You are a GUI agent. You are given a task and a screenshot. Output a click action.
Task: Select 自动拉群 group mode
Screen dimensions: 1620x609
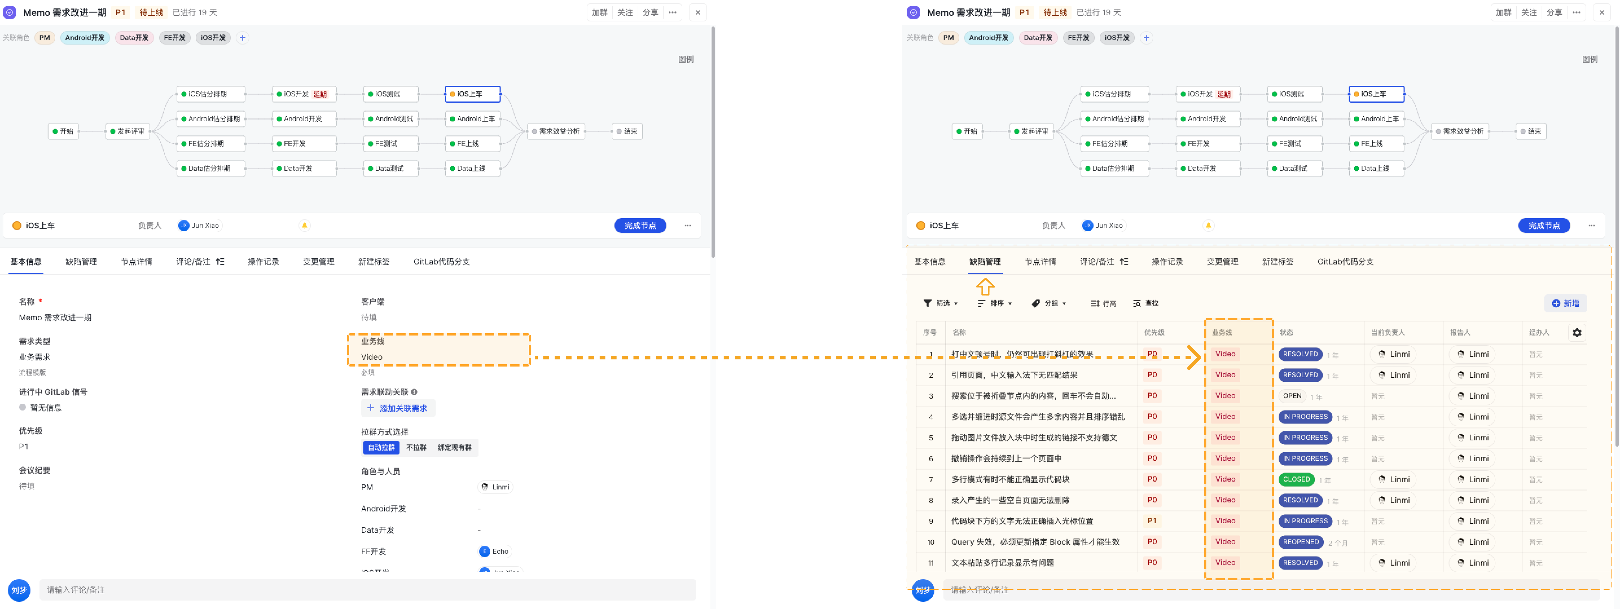[381, 447]
